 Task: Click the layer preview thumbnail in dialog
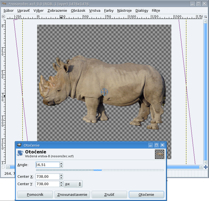pyautogui.click(x=159, y=154)
